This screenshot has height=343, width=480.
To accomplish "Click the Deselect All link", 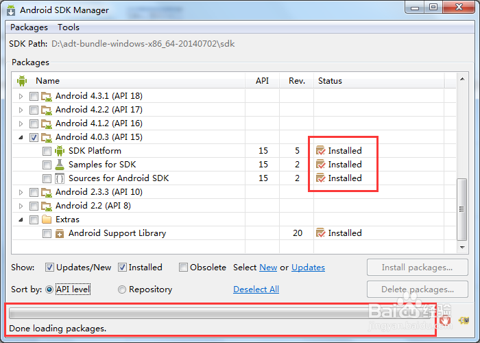I will 256,289.
